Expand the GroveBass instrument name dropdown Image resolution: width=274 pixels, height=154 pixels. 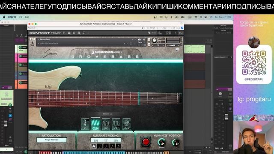click(x=38, y=39)
